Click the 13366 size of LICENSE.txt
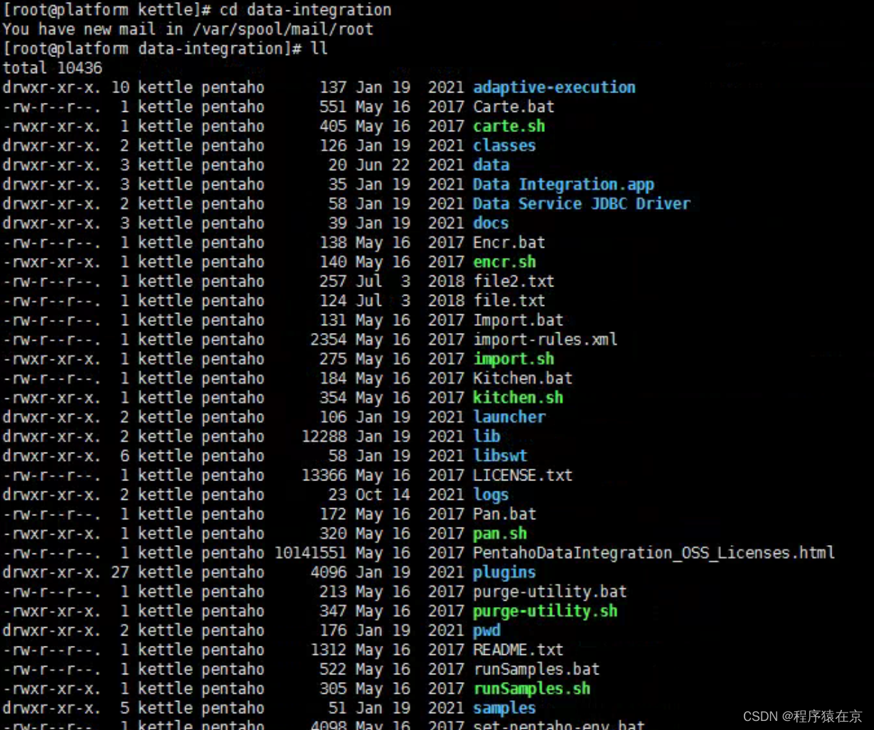This screenshot has height=730, width=874. [x=324, y=476]
